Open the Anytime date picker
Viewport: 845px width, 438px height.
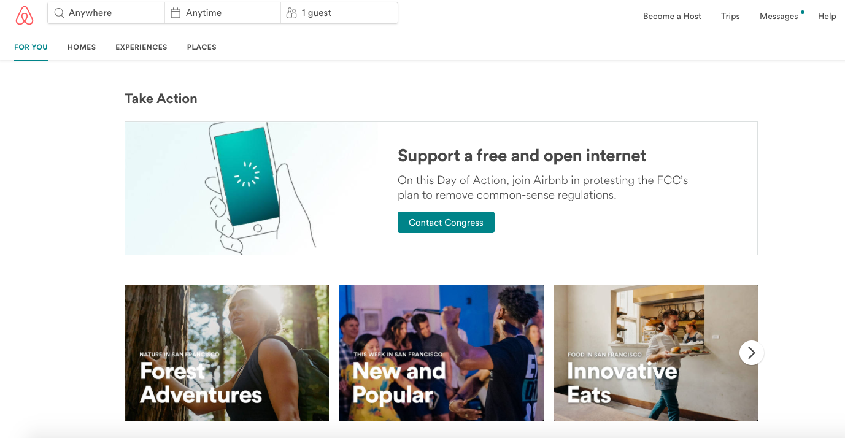tap(223, 13)
